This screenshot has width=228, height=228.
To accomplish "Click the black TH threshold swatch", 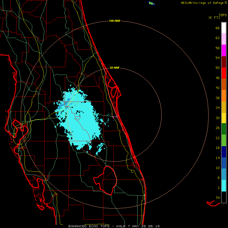I will [x=224, y=197].
